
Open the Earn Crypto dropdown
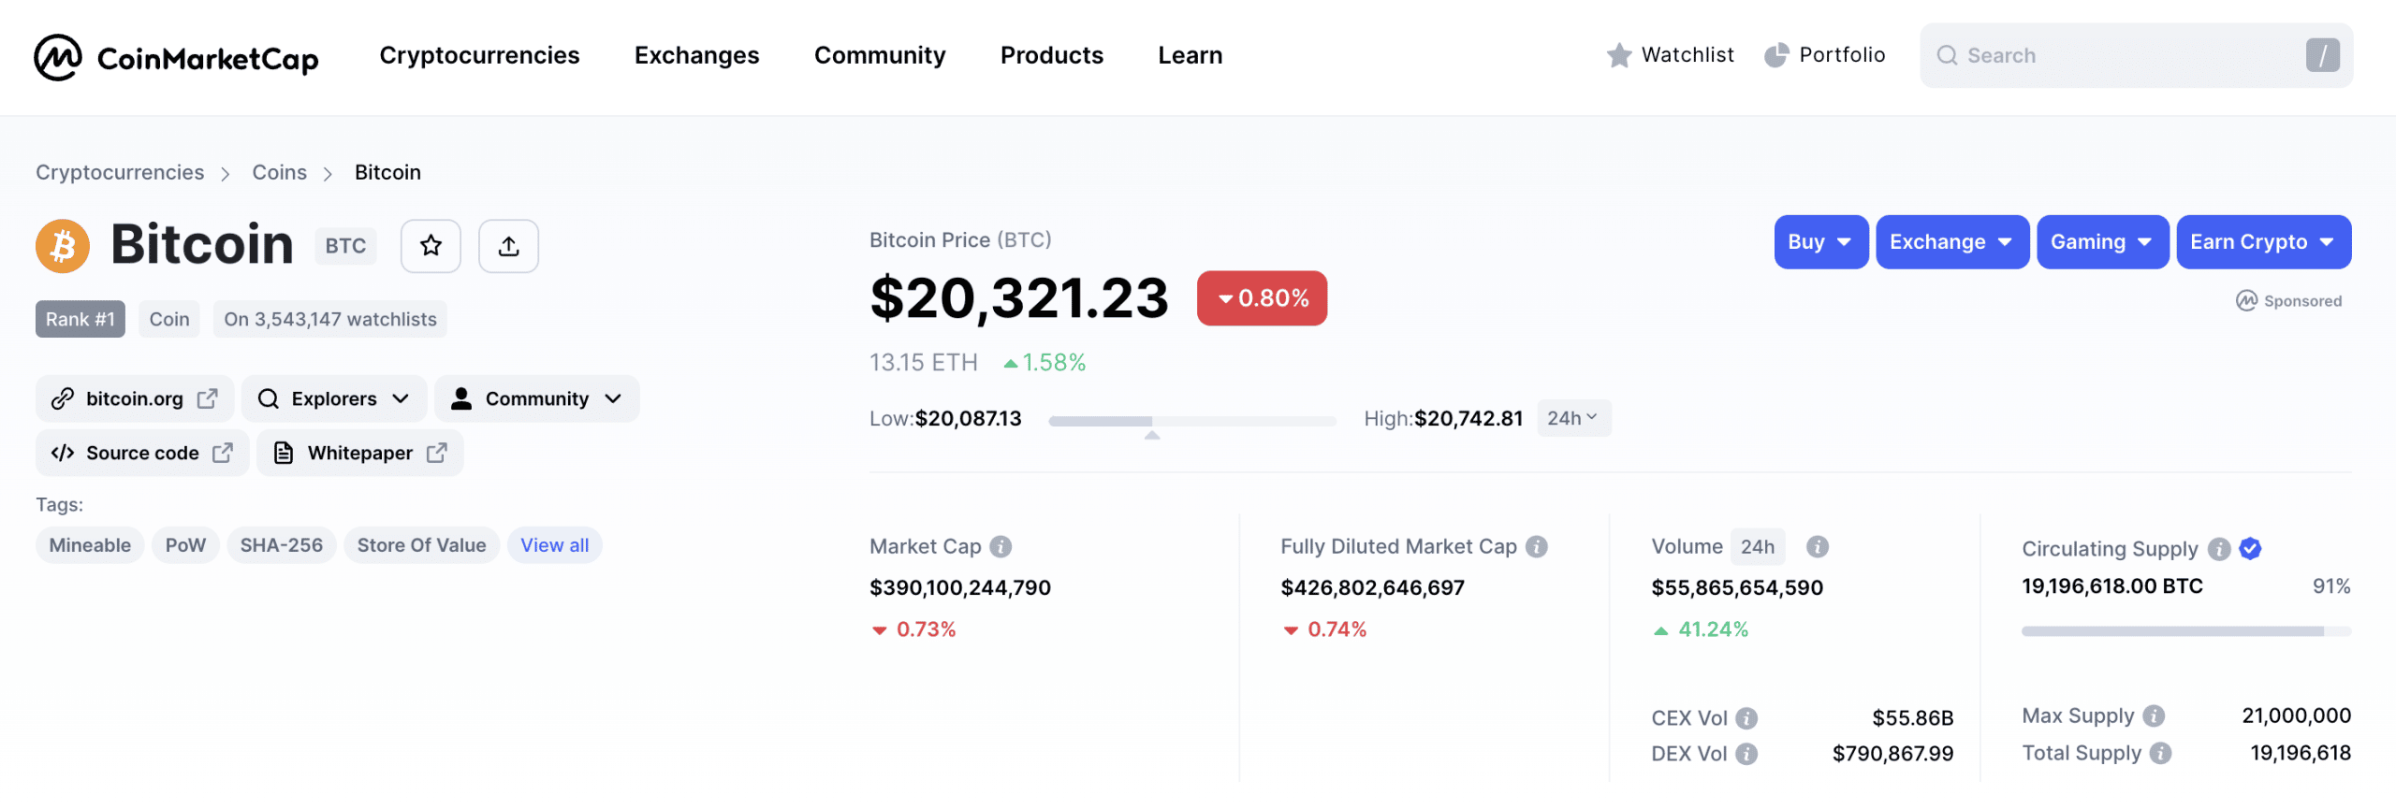point(2263,242)
